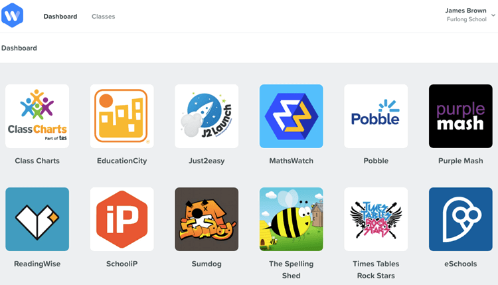Click the Furlong School label
The image size is (498, 285).
467,19
